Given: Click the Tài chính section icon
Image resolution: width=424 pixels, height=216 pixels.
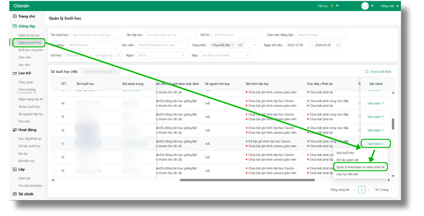Looking at the screenshot, I should click(15, 194).
